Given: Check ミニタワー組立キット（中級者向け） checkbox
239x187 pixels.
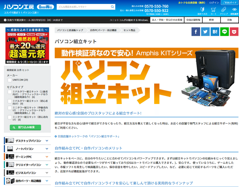Looking at the screenshot, I should point(10,108).
